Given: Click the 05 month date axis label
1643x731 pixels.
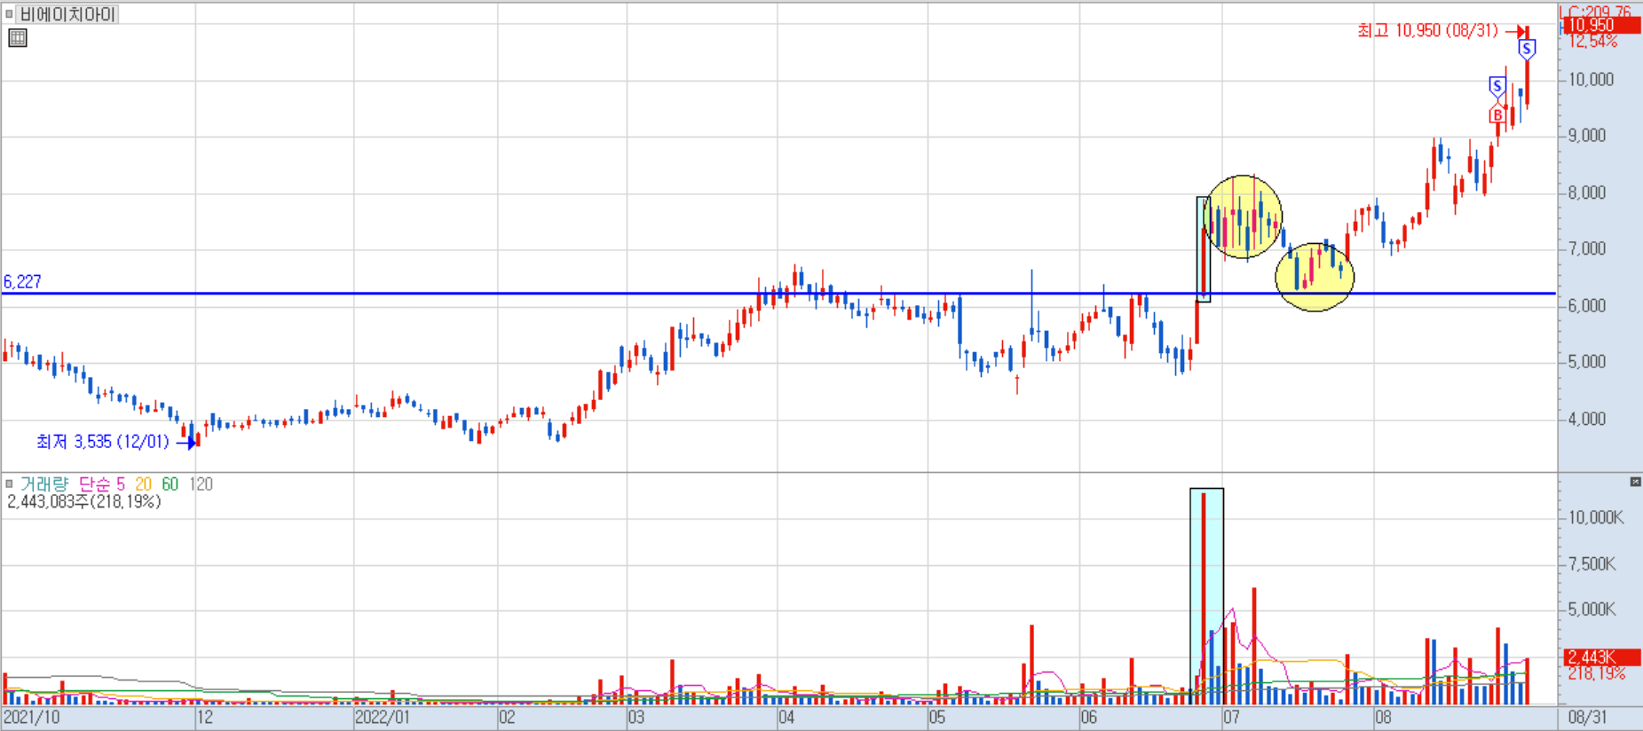Looking at the screenshot, I should pos(937,718).
